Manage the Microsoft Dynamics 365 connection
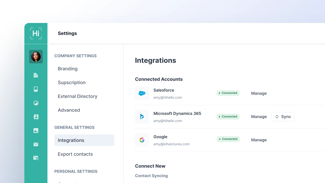 259,117
